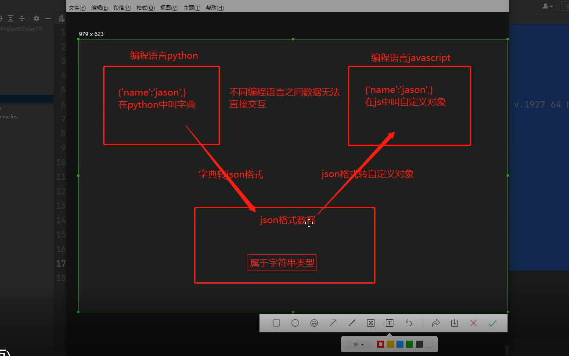Viewport: 569px width, 356px height.
Task: Cancel the screenshot with red X
Action: pyautogui.click(x=473, y=323)
